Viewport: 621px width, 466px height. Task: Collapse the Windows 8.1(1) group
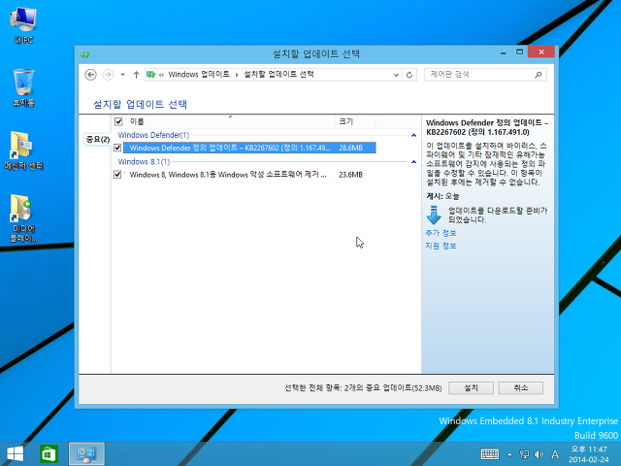[x=414, y=162]
